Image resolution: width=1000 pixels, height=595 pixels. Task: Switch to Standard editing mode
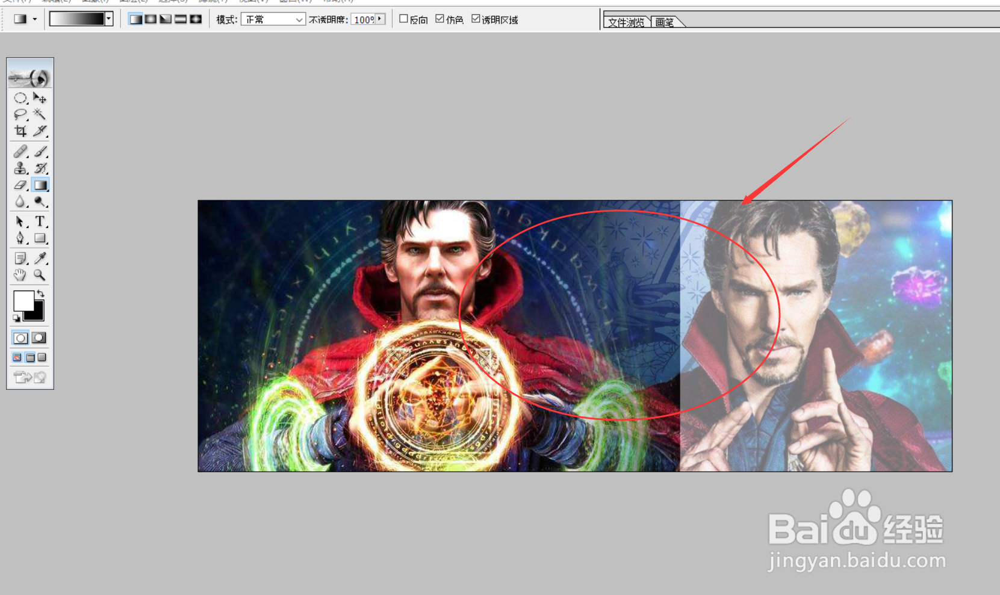[20, 338]
